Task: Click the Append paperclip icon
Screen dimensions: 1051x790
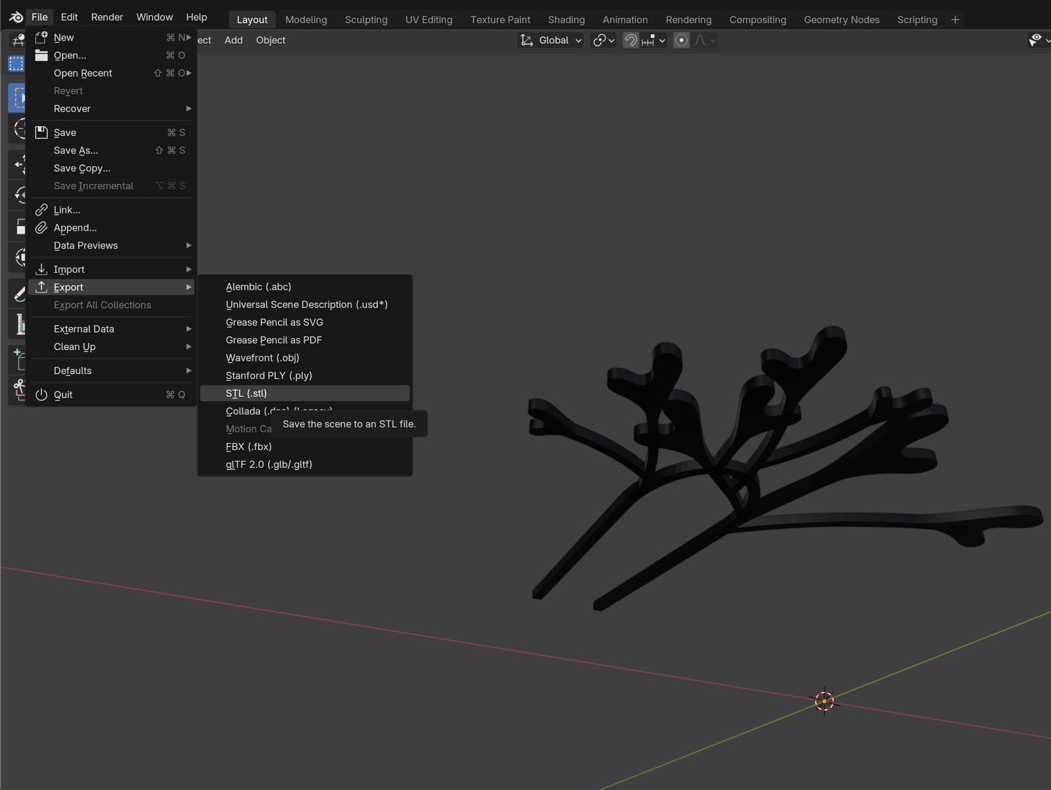Action: (41, 228)
